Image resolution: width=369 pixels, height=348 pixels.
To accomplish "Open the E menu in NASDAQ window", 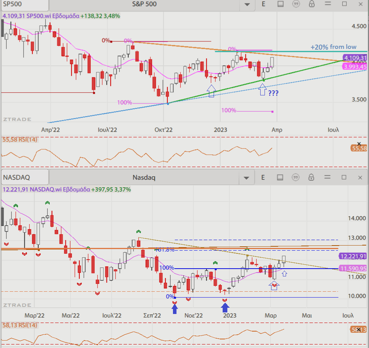I will pyautogui.click(x=263, y=177).
